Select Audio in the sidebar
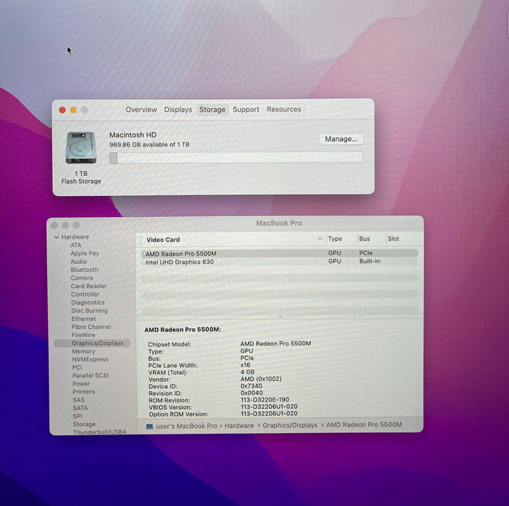509x506 pixels. 79,261
